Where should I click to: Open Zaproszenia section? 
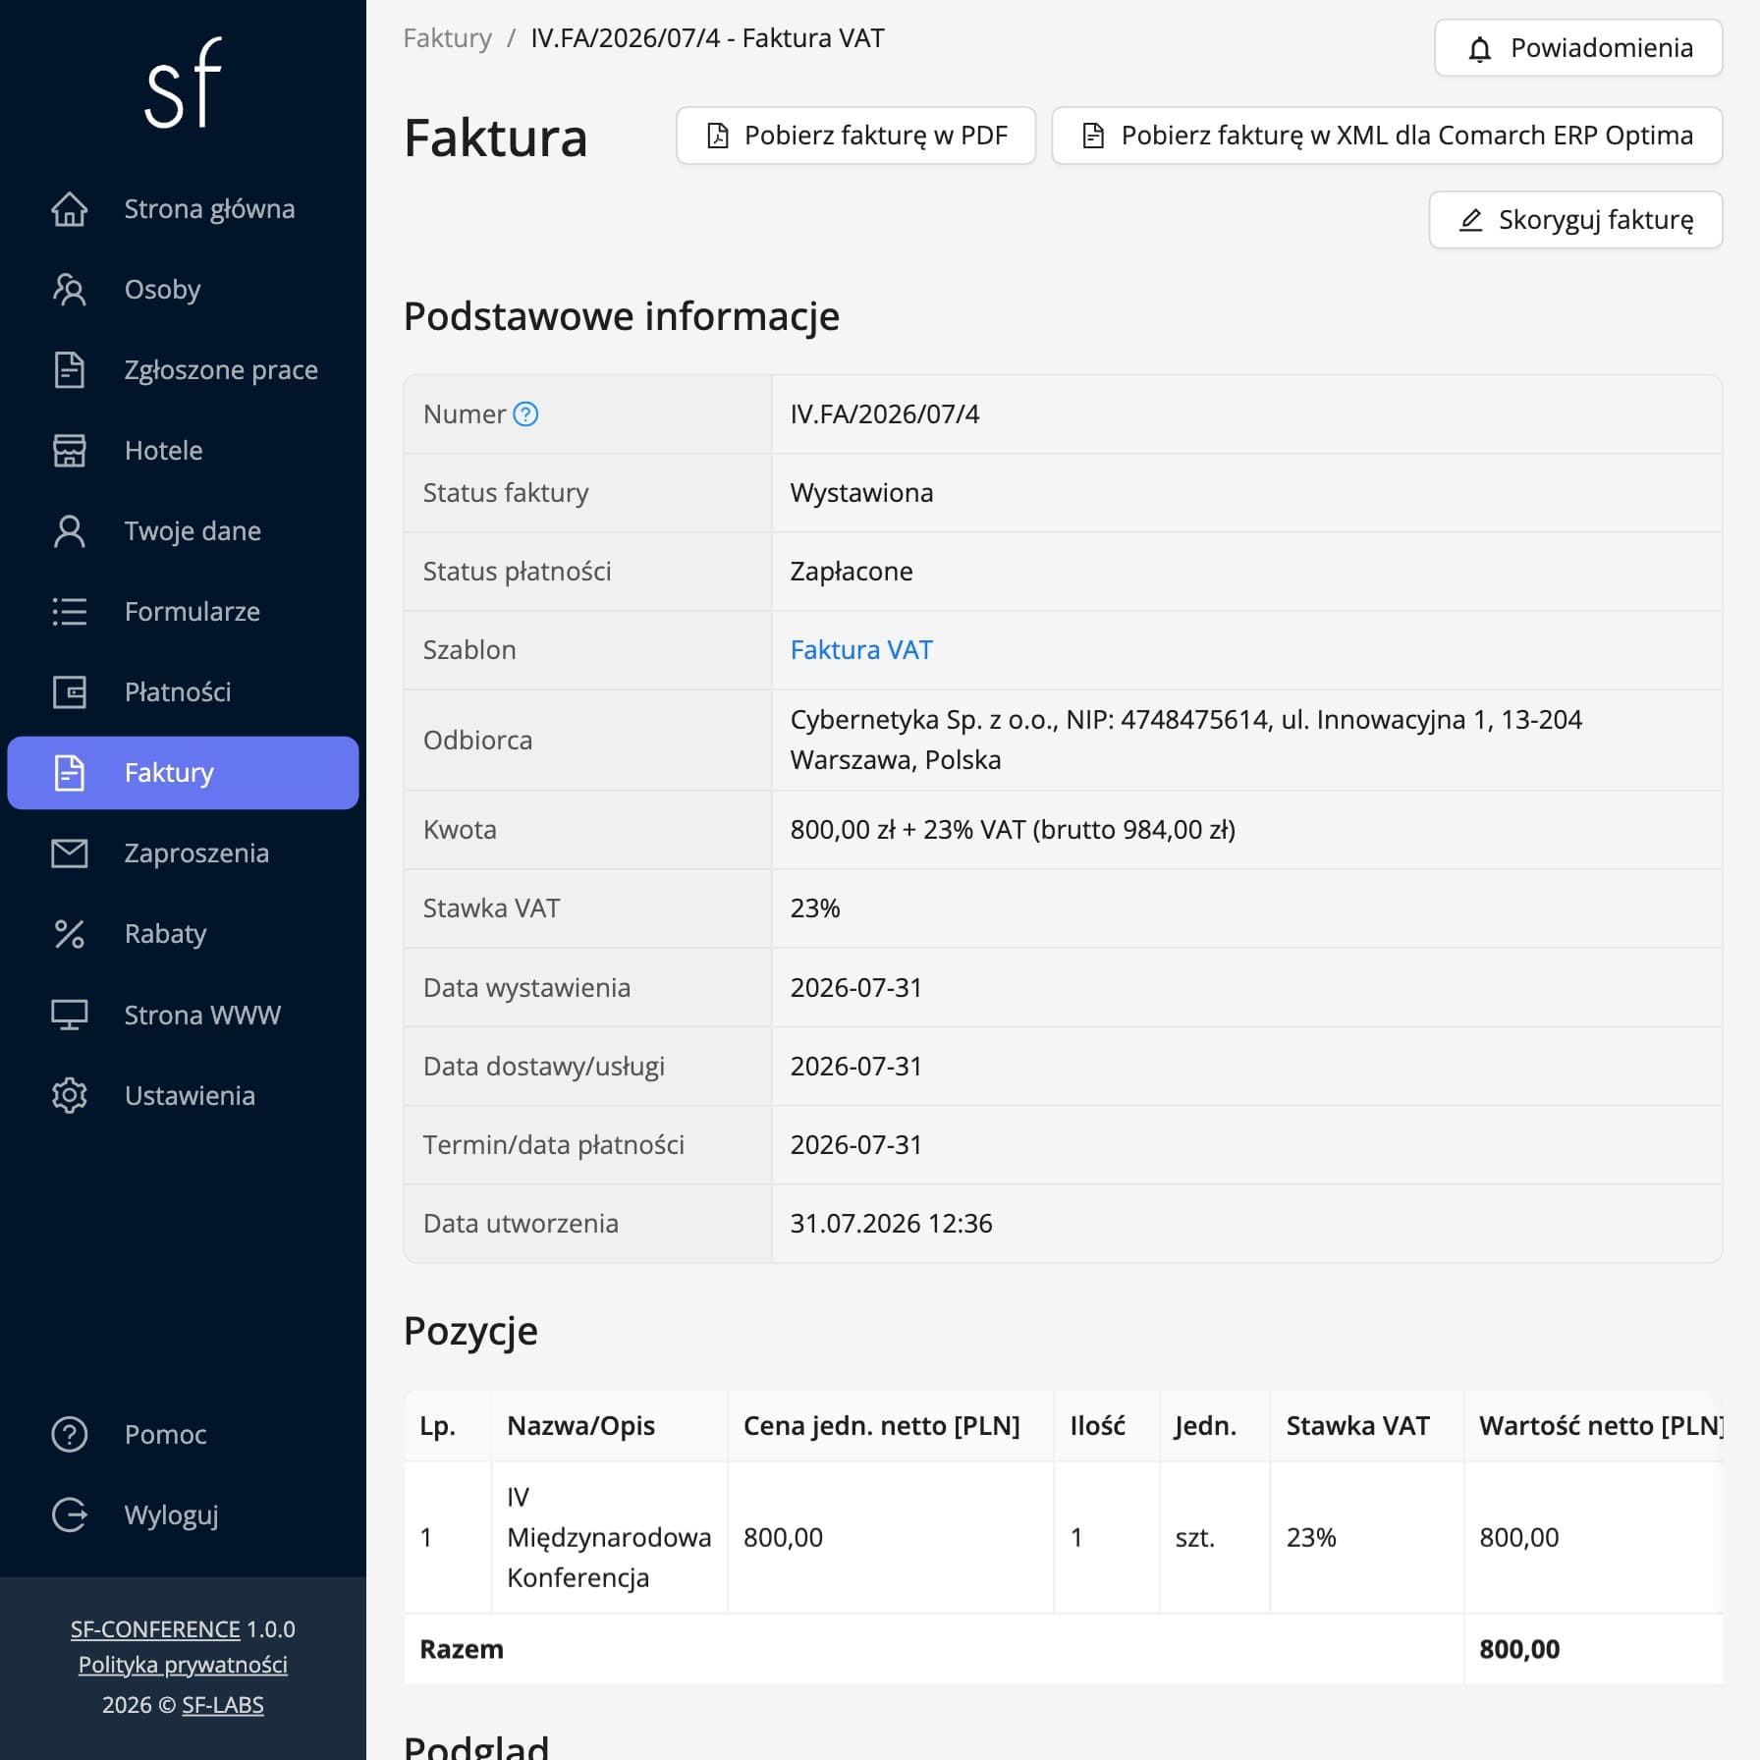point(183,853)
